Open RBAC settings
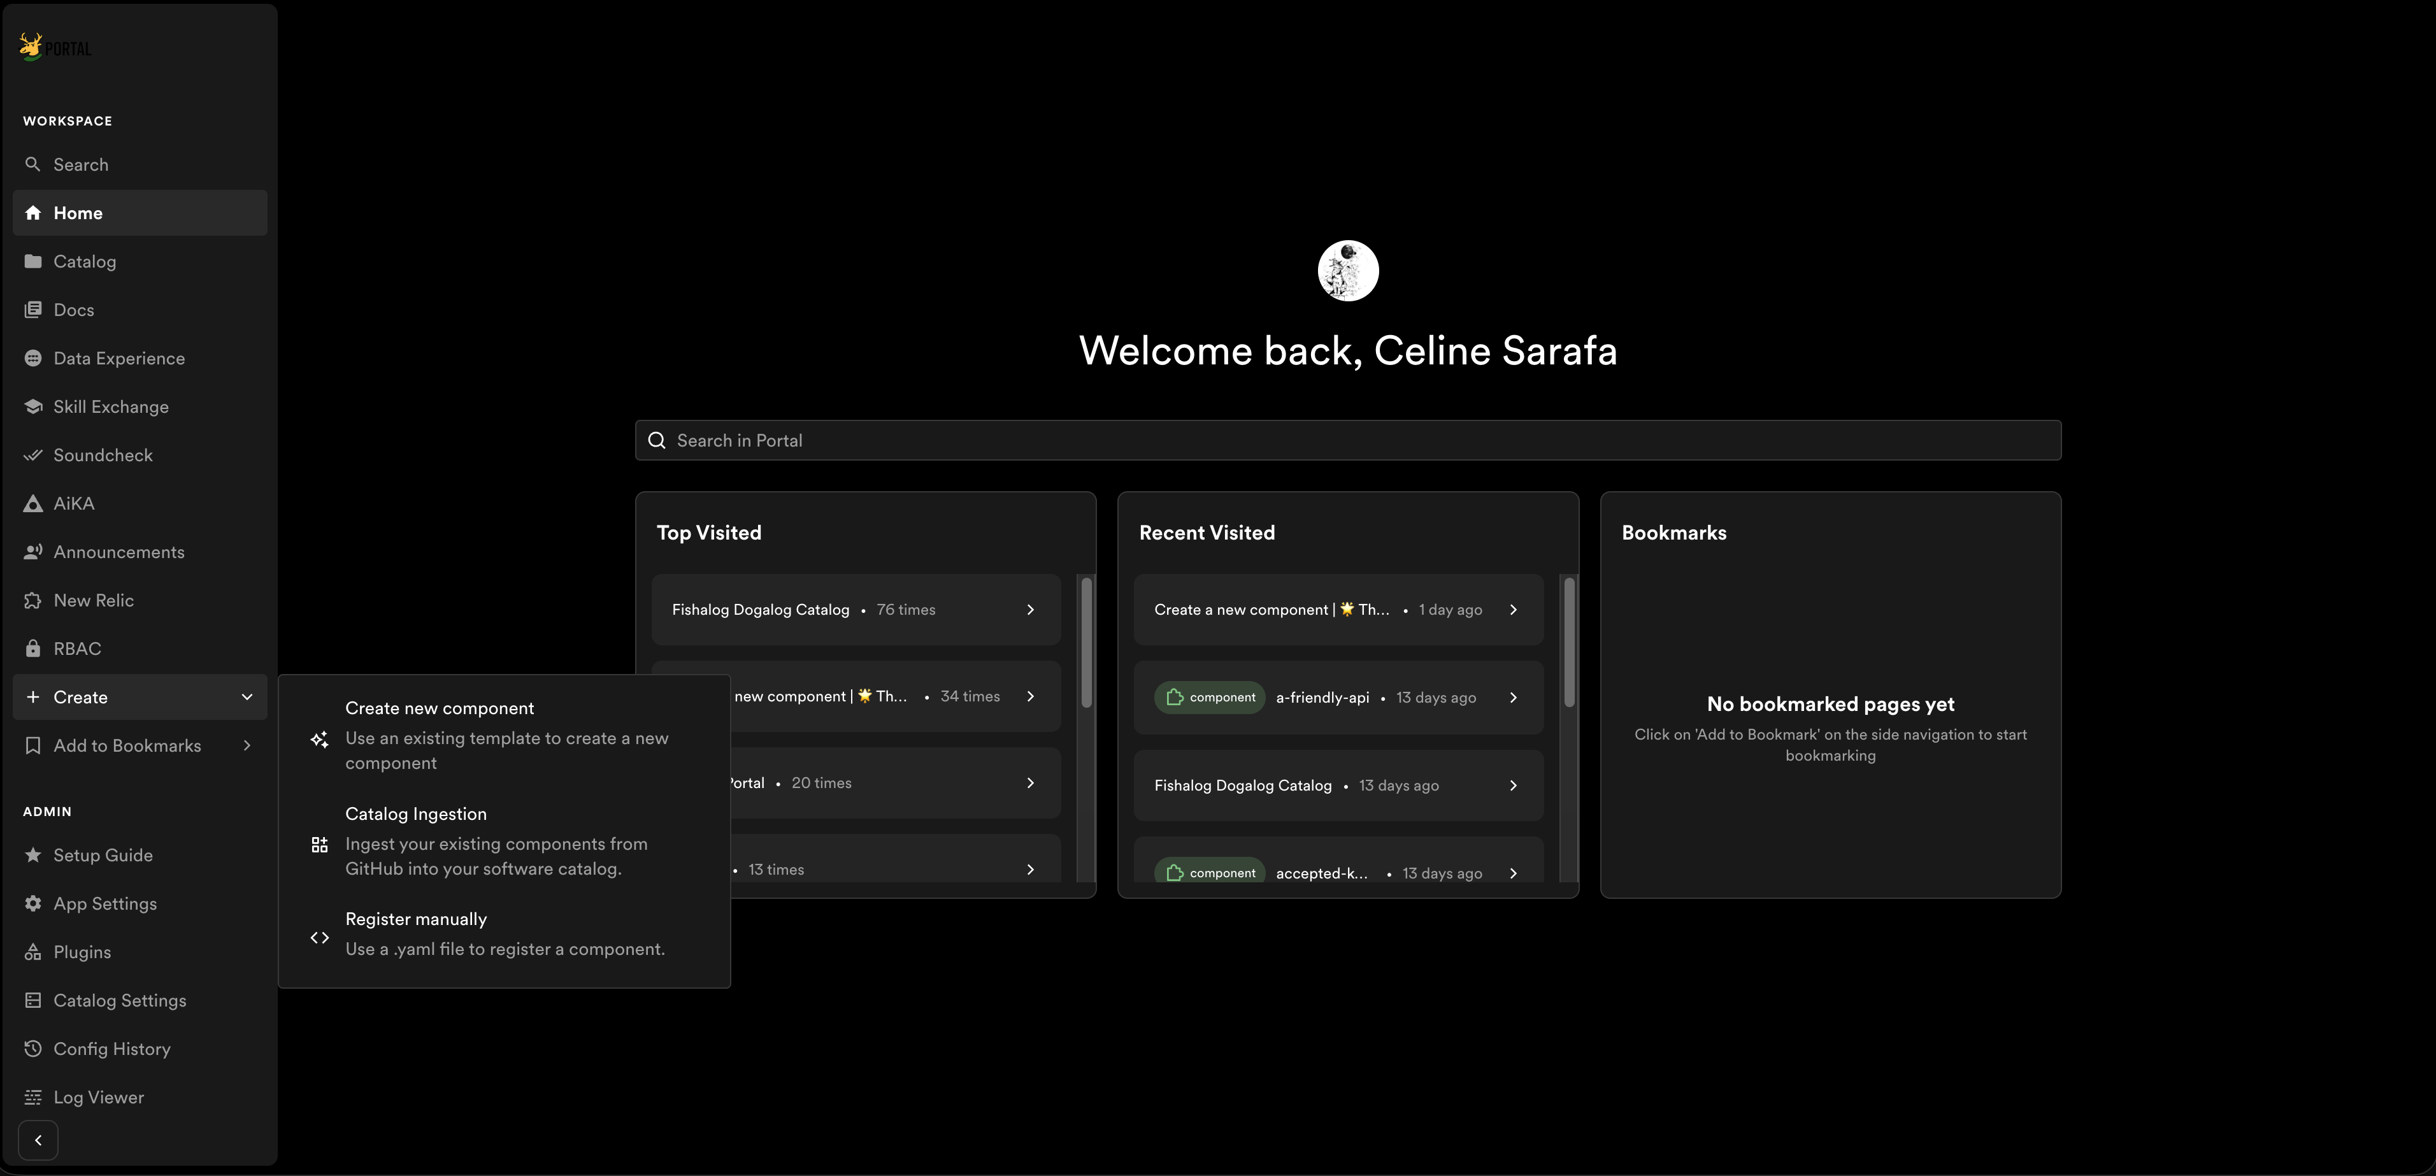The width and height of the screenshot is (2436, 1176). 76,649
